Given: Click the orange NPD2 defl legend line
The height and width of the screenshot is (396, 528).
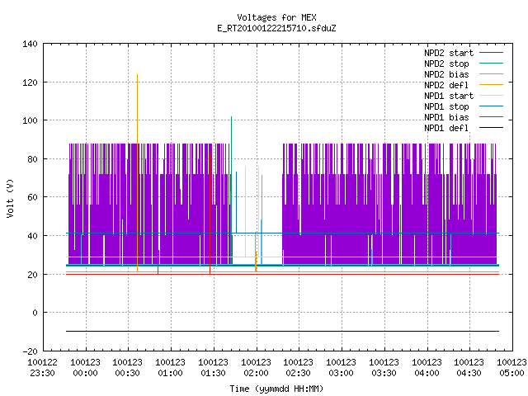Looking at the screenshot, I should click(491, 85).
